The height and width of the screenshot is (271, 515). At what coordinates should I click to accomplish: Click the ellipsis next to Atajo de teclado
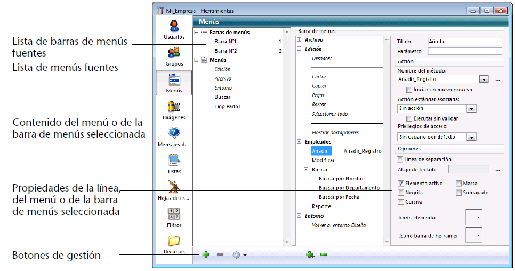coord(497,170)
